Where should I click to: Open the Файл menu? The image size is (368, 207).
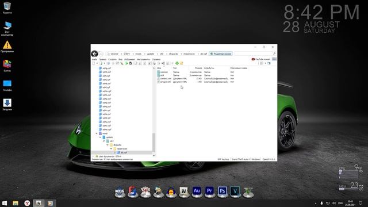pos(94,59)
